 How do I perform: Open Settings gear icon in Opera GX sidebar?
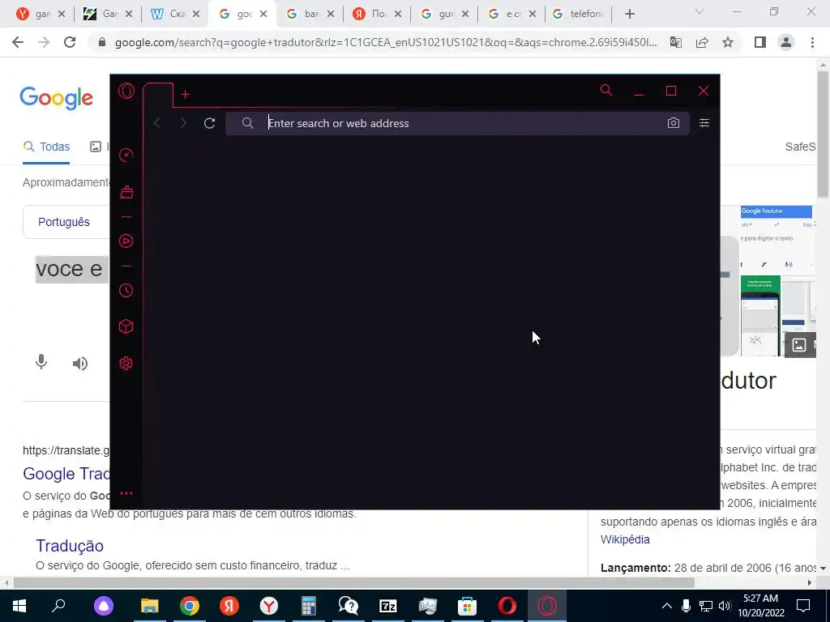[126, 364]
